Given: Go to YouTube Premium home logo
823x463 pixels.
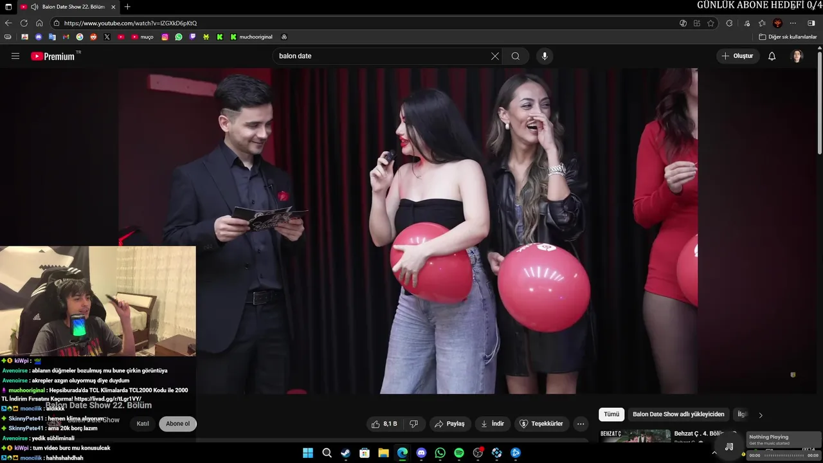Looking at the screenshot, I should 53,57.
